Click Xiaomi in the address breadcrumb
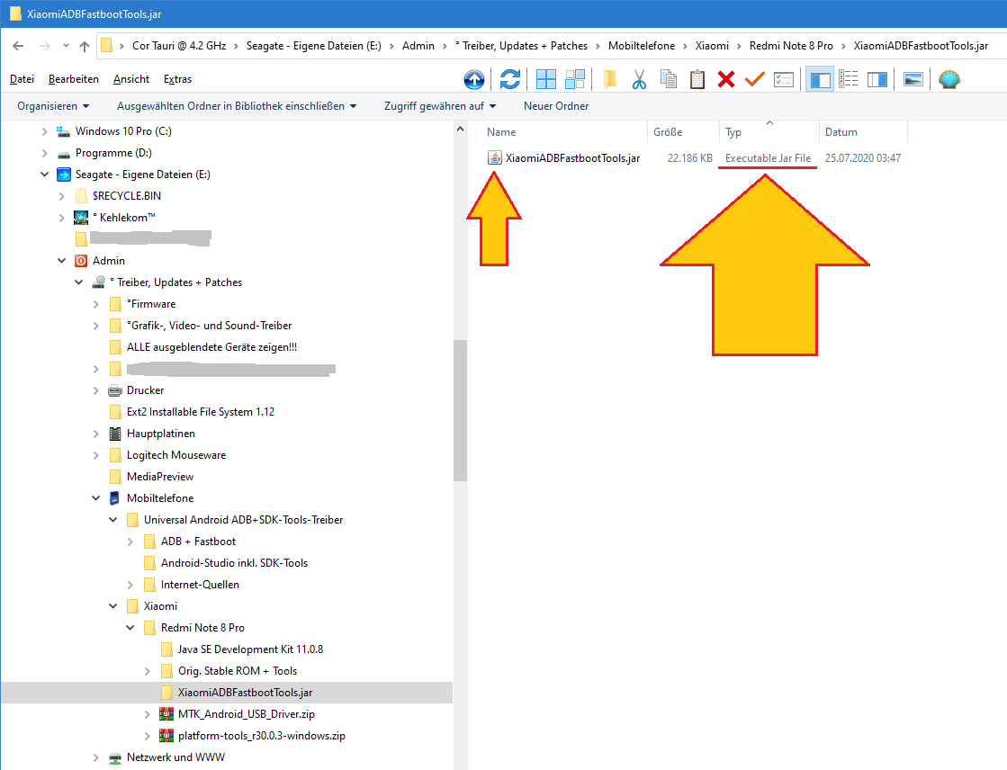 (x=712, y=46)
